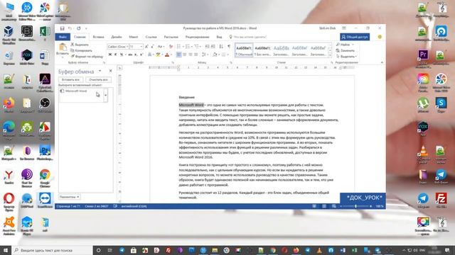Clear all formatting with eraser icon
Viewport: 455px width, 255px height.
171,47
